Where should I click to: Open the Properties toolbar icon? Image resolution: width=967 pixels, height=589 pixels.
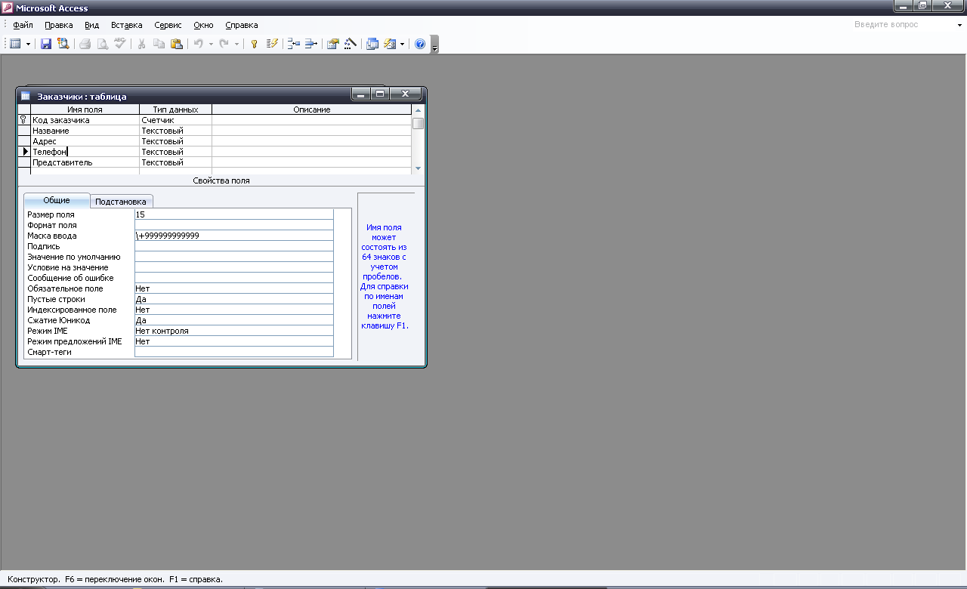click(332, 44)
